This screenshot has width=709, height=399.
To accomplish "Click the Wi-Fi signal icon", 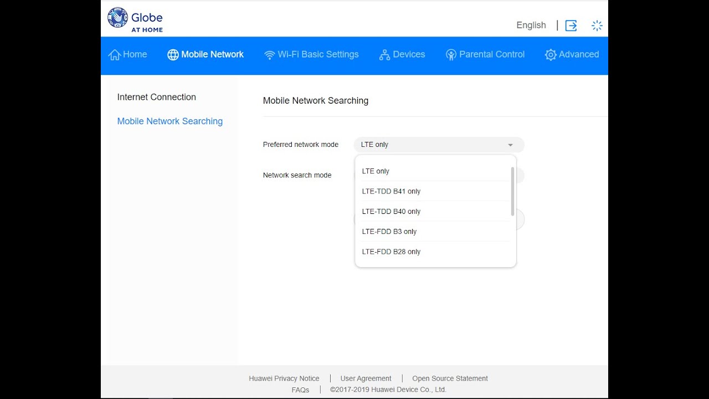I will [270, 55].
